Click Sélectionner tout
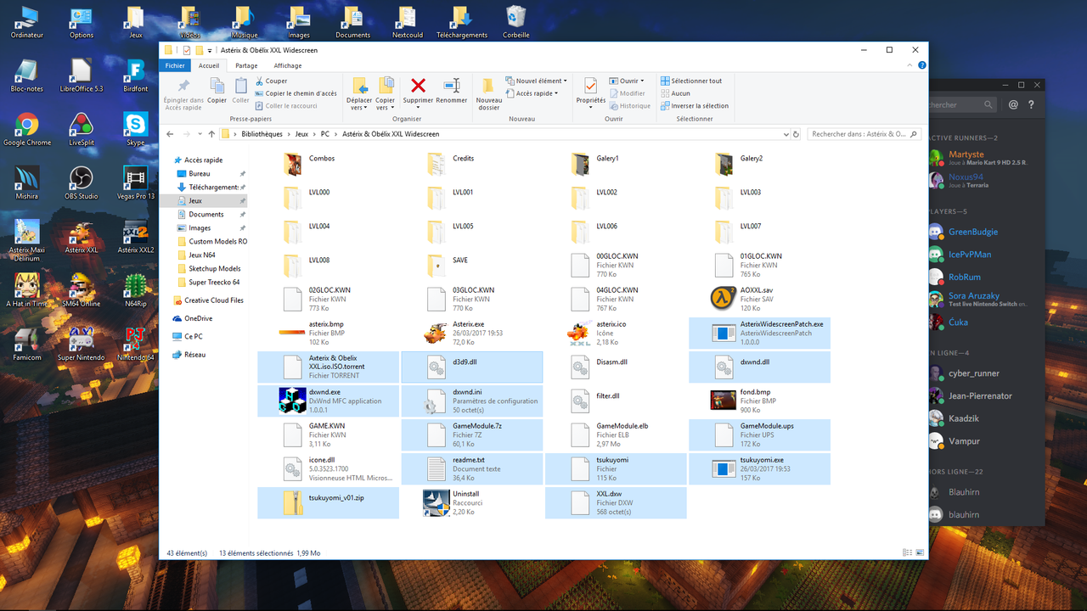Viewport: 1087px width, 611px height. pyautogui.click(x=691, y=81)
